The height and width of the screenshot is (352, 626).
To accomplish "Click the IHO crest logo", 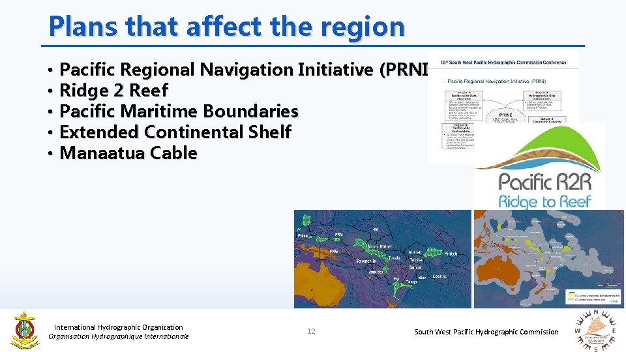I will point(25,330).
